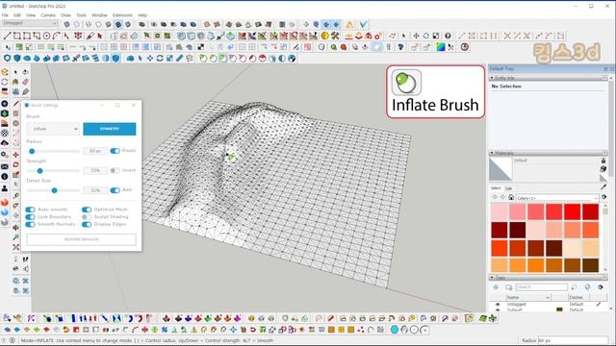Viewport: 616px width, 346px height.
Task: Open the Draw menu
Action: [65, 15]
